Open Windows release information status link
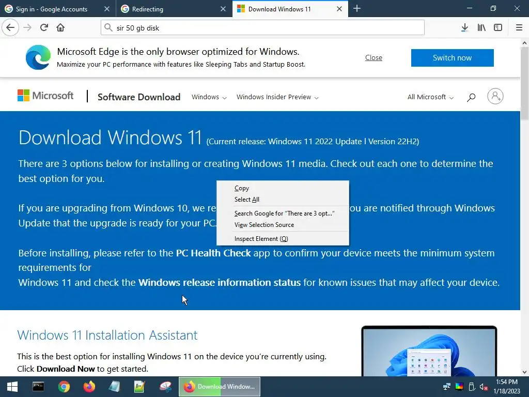This screenshot has height=397, width=529. click(219, 282)
